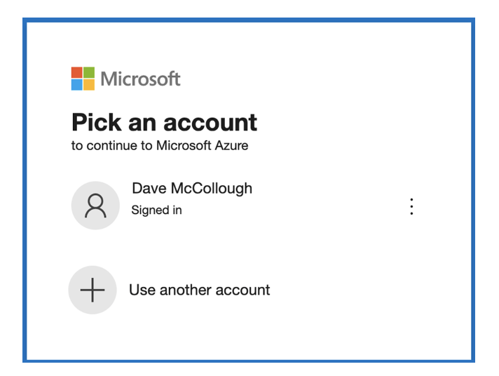Click the first name "Dave" in account tile
Screen dimensions: 499x376
pyautogui.click(x=149, y=188)
